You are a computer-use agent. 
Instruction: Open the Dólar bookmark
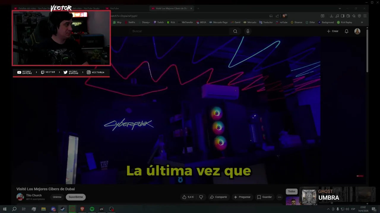(310, 22)
